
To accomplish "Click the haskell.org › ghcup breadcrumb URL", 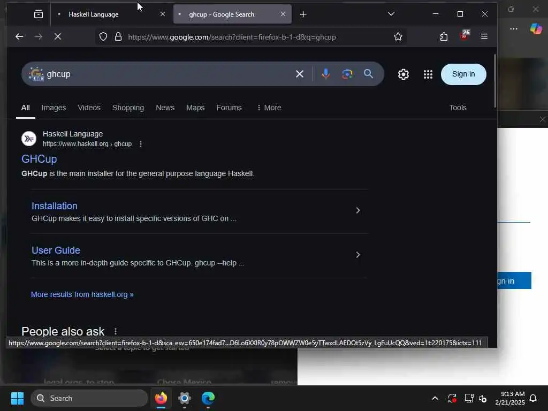I will tap(87, 144).
